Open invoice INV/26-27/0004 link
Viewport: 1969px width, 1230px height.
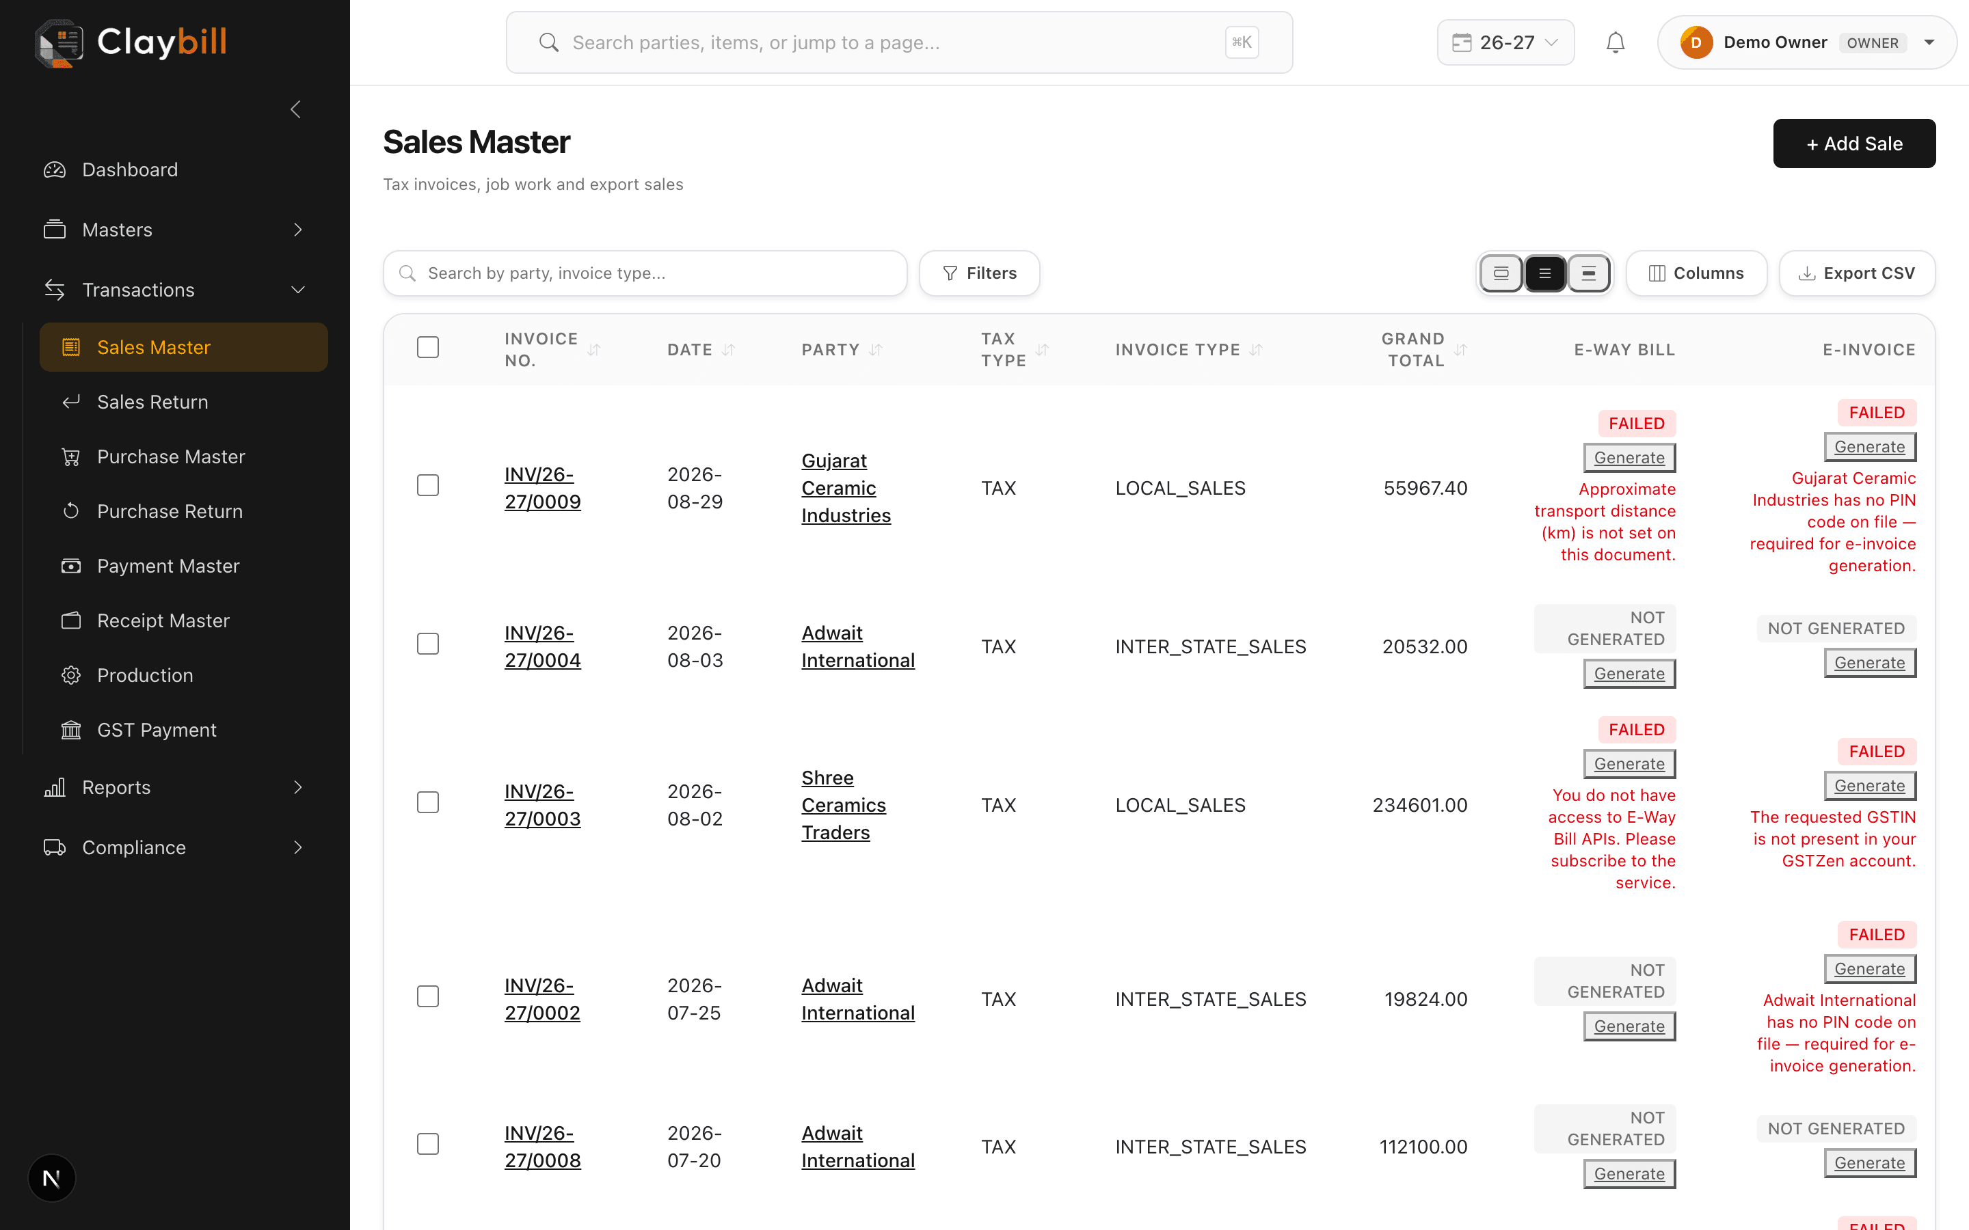(543, 646)
